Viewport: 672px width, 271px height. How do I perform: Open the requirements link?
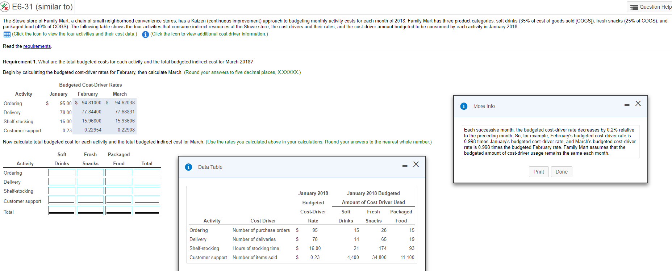tap(37, 46)
